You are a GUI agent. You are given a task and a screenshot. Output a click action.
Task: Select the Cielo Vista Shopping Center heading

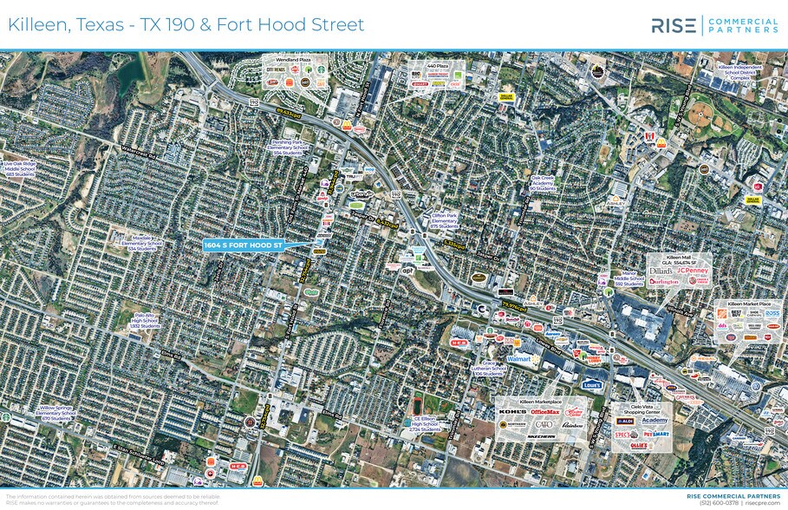coord(641,409)
